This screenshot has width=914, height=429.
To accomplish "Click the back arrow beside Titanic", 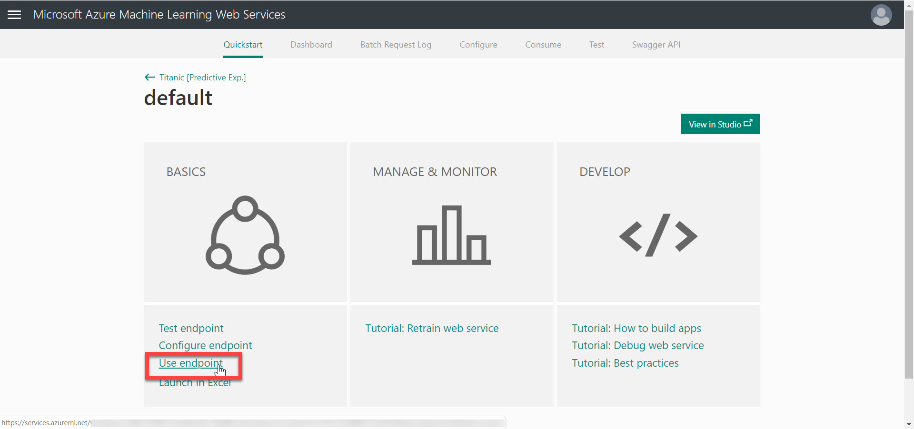I will point(149,78).
